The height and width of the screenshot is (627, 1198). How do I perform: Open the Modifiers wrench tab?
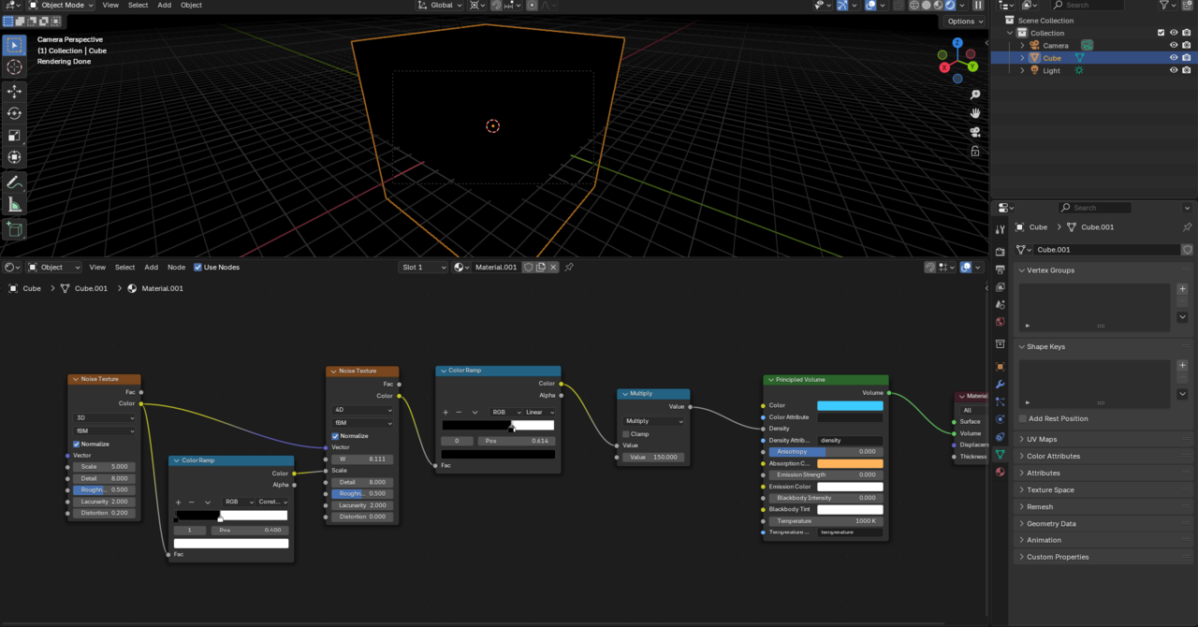(1000, 384)
